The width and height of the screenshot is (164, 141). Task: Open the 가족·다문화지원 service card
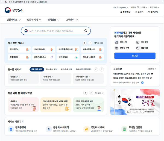88,78
